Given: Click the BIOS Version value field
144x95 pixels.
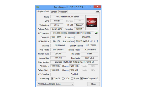Looking at the screenshot, I should [72, 33].
